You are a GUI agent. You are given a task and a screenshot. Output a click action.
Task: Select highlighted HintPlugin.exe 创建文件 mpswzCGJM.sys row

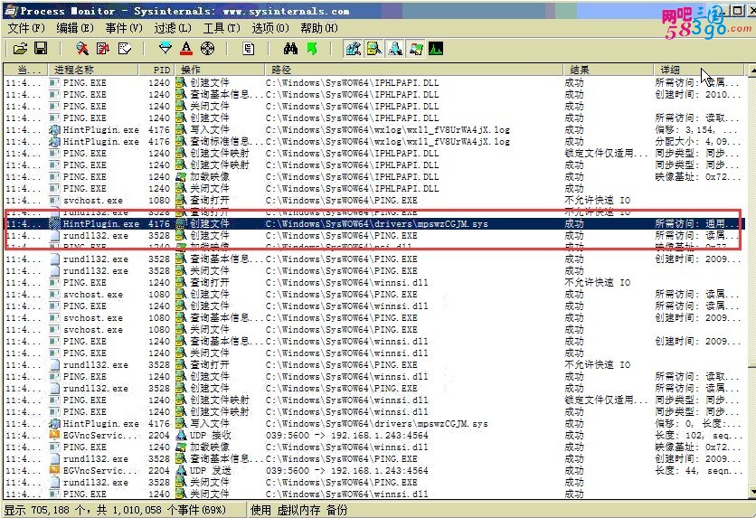374,223
